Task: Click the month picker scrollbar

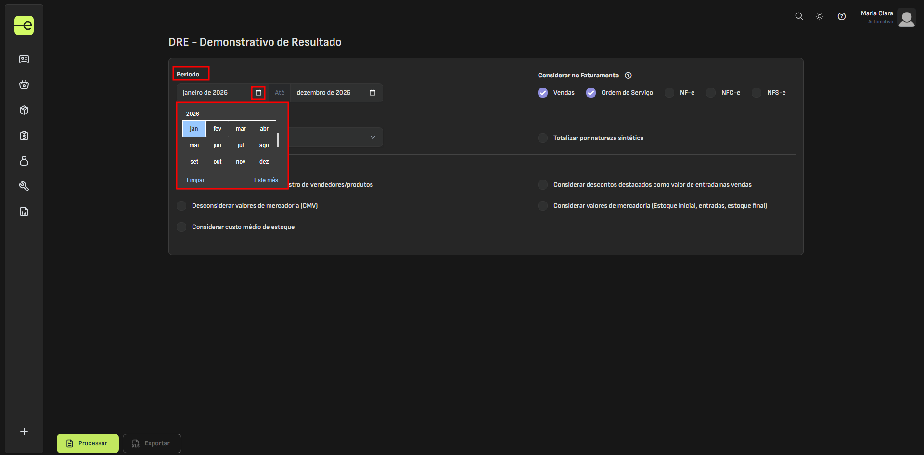Action: (278, 140)
